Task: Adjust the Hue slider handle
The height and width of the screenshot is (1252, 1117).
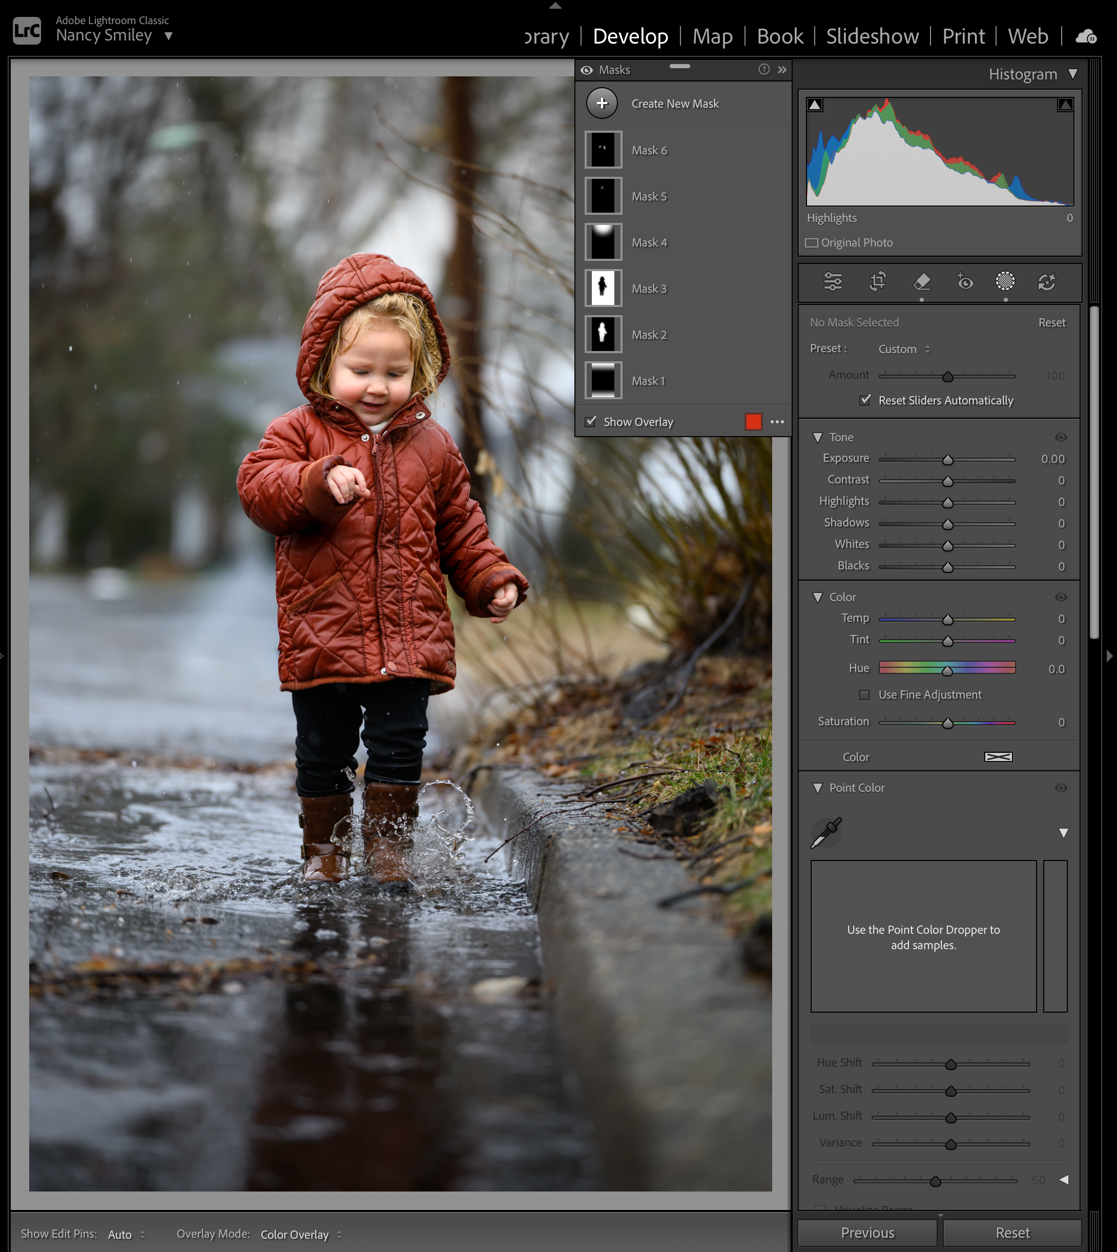Action: click(947, 670)
